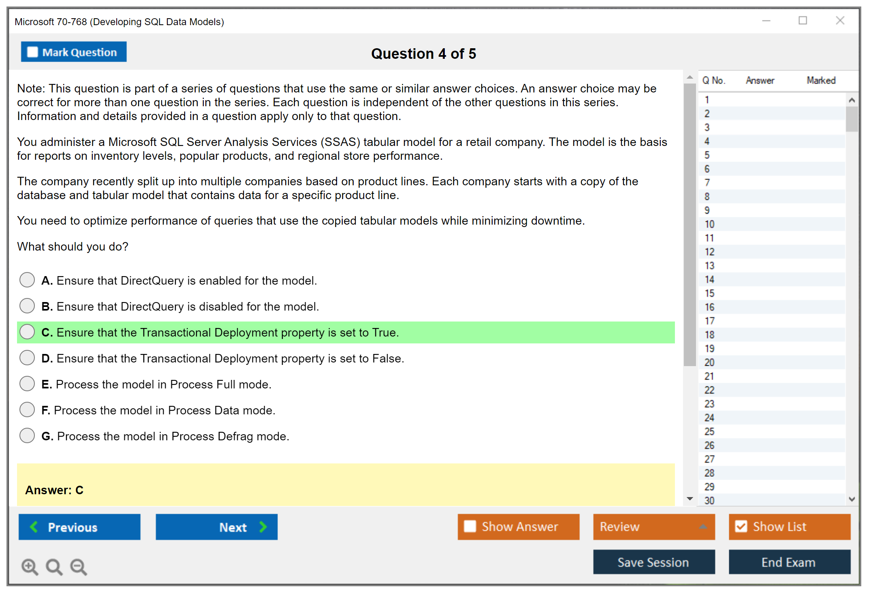Choose option G Process Defrag mode
Viewport: 871px width, 596px height.
27,435
